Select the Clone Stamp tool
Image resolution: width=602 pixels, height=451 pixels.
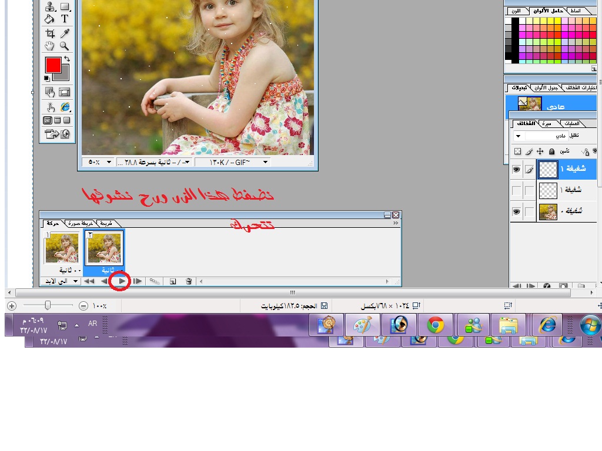(x=50, y=7)
